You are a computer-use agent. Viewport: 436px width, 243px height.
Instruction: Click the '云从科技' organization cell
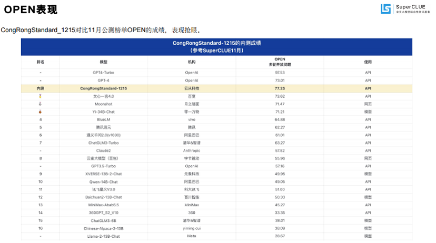coord(192,88)
